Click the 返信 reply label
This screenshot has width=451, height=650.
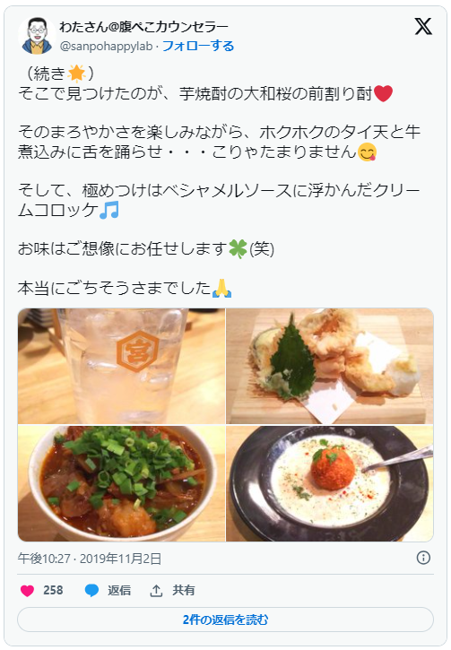click(x=119, y=590)
